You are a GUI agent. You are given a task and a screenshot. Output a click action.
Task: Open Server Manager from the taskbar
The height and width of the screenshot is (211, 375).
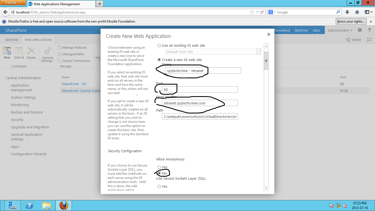(x=12, y=206)
